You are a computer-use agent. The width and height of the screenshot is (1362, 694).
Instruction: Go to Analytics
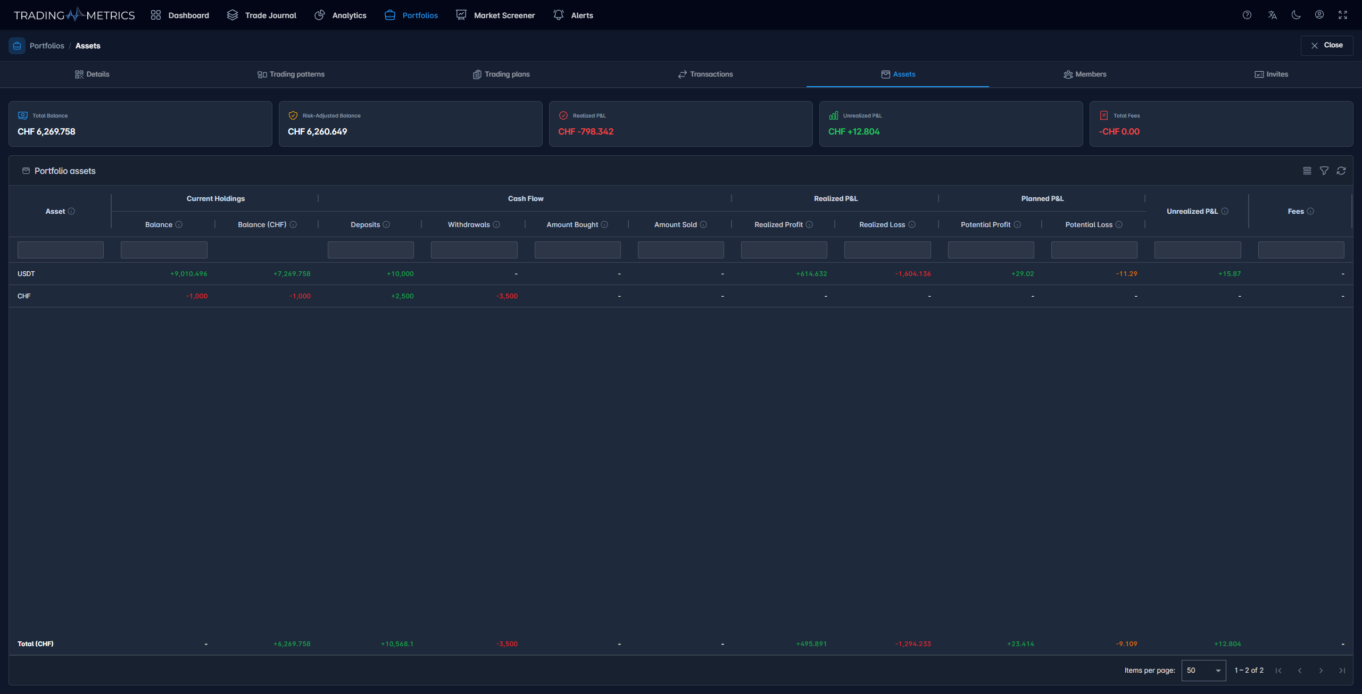(340, 15)
